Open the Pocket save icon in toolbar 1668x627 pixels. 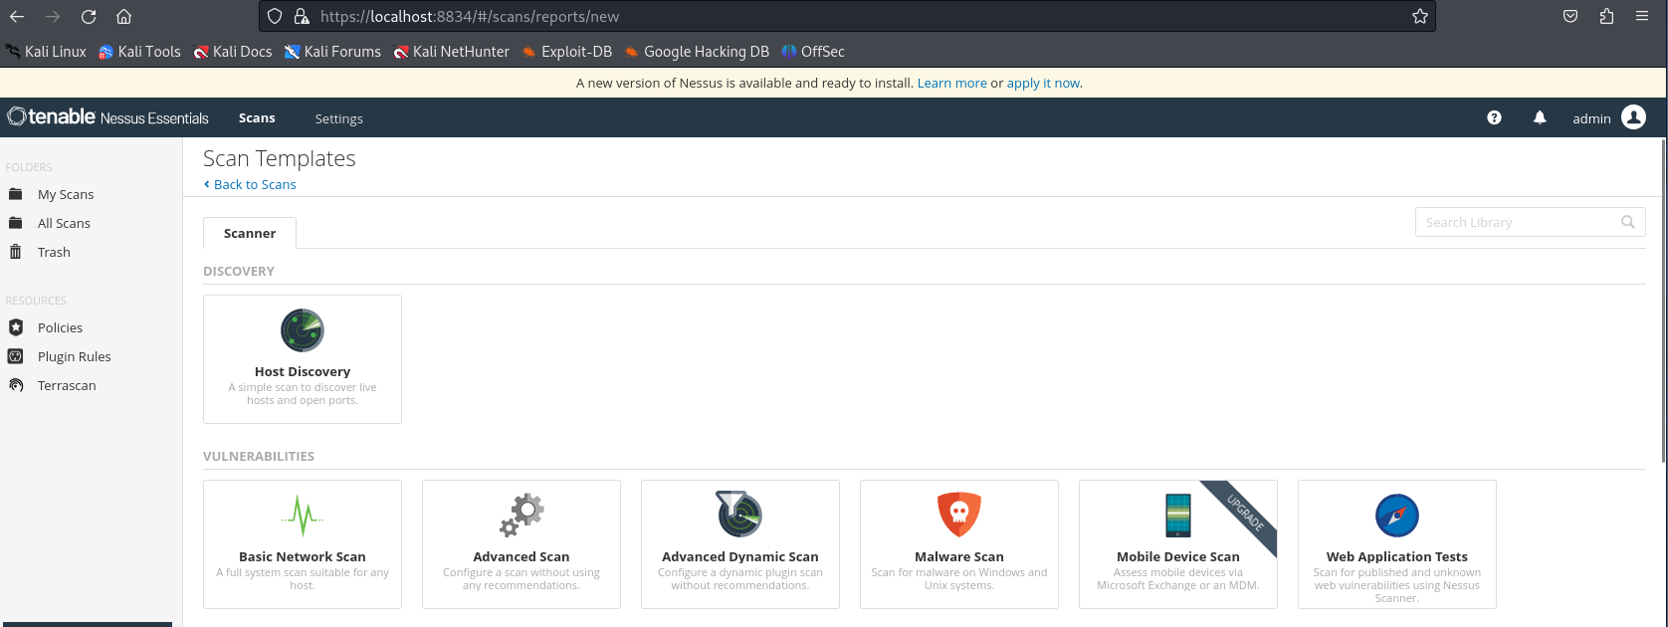coord(1570,16)
